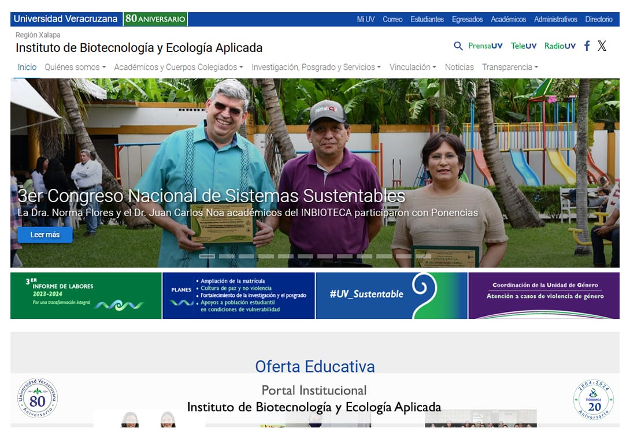Open the X social icon

pos(602,46)
